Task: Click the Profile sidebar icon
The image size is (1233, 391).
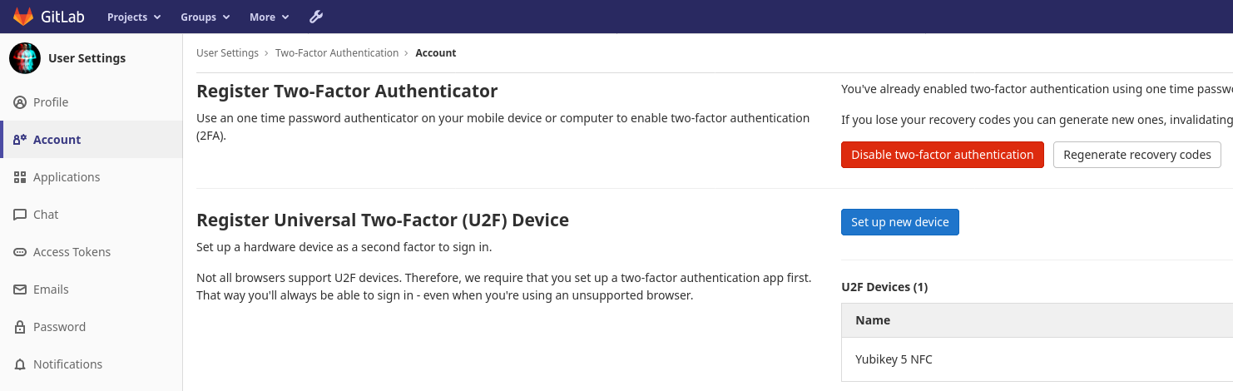Action: [x=20, y=102]
